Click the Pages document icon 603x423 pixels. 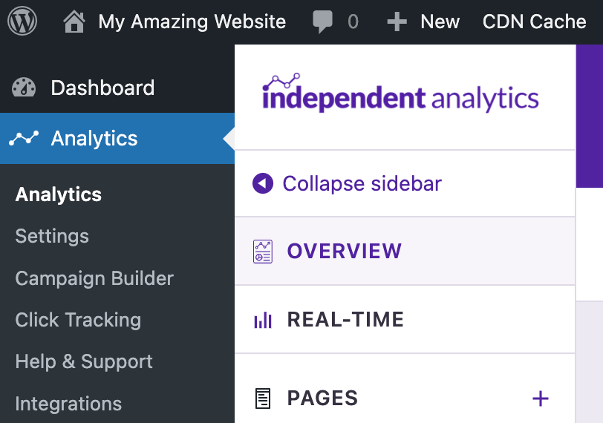pos(263,399)
